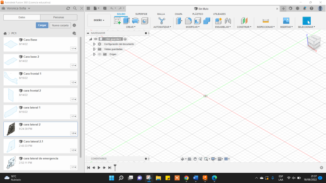326x183 pixels.
Task: Activate the Pan hand tool
Action: coord(195,159)
